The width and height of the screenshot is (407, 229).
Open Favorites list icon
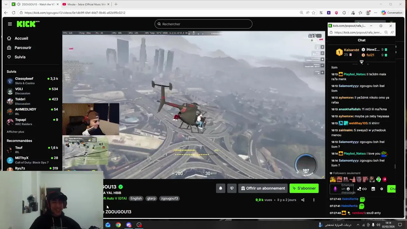[x=360, y=13]
